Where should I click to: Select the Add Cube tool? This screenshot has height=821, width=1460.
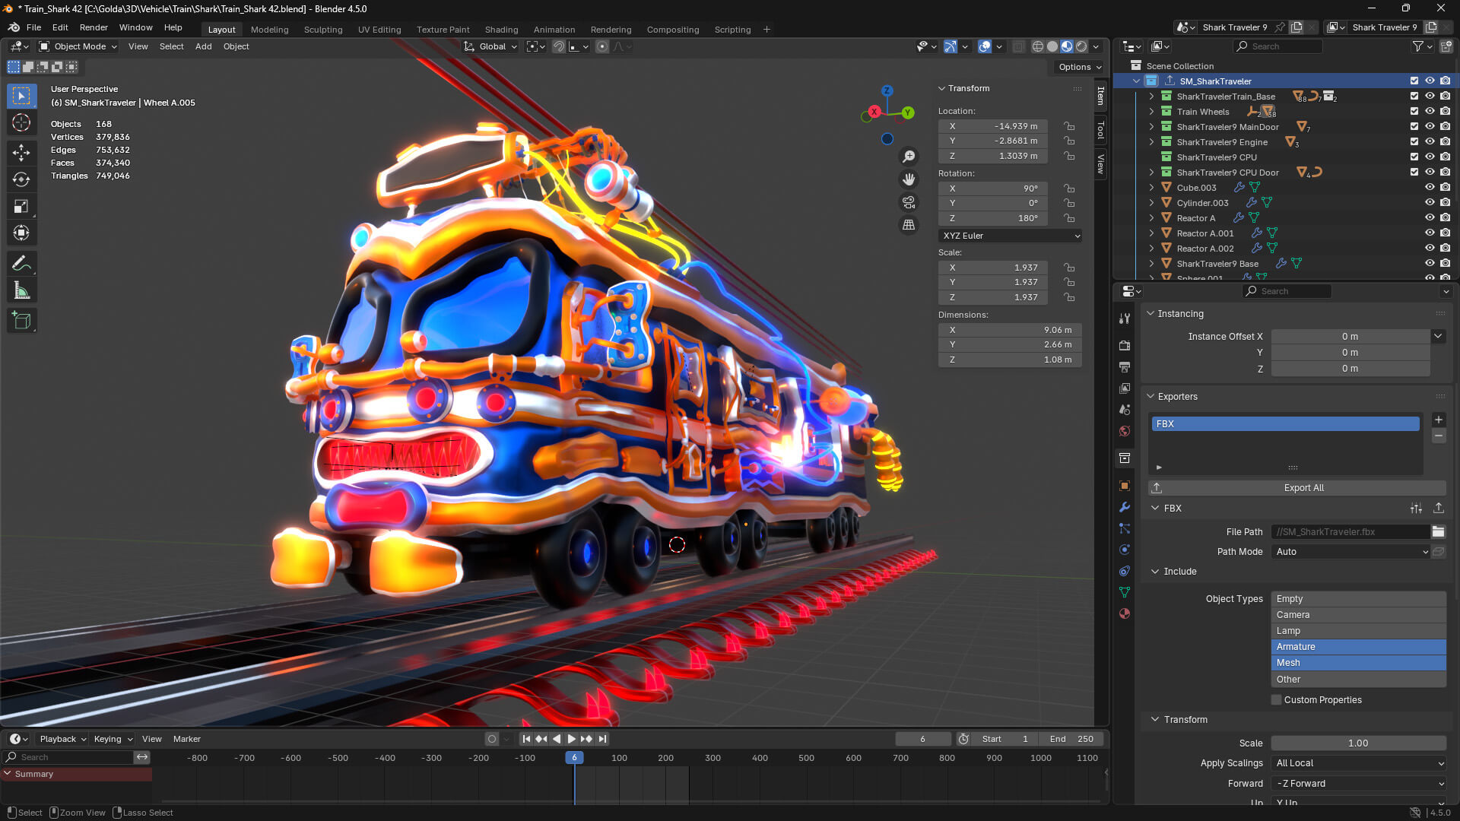(x=21, y=321)
